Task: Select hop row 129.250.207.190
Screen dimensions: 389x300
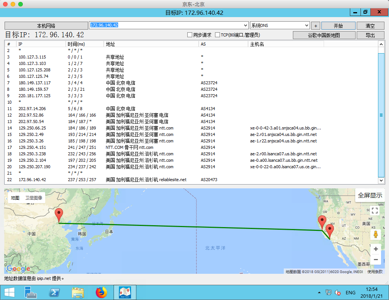Action: [x=191, y=167]
